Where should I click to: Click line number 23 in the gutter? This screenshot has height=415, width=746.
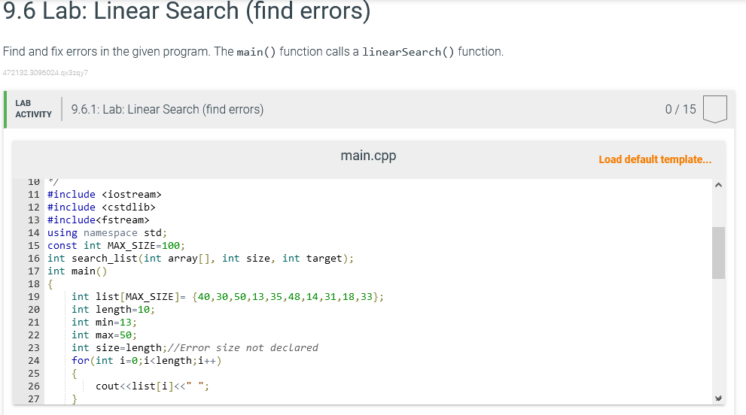[x=33, y=348]
